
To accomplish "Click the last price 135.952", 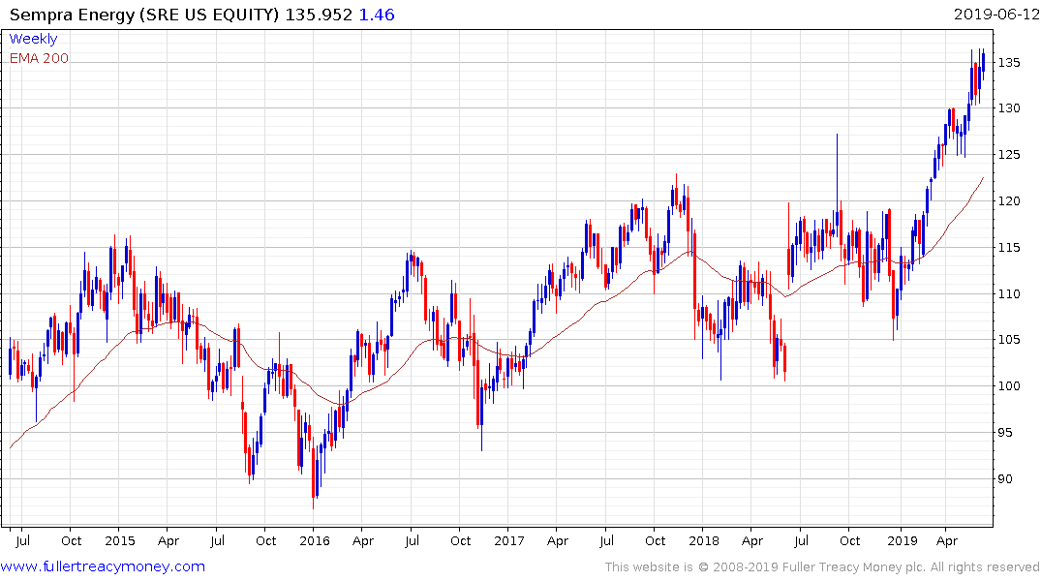I will click(319, 15).
